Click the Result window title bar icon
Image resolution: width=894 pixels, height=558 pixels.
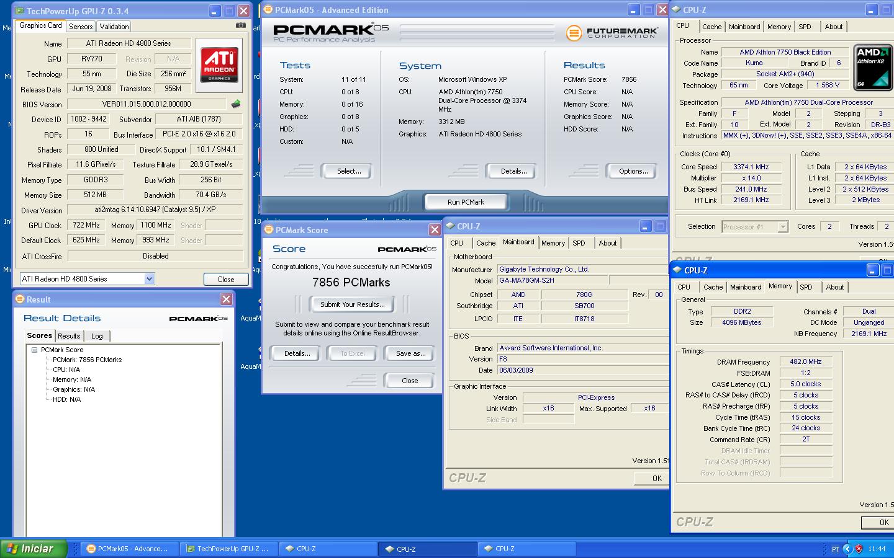pos(20,299)
